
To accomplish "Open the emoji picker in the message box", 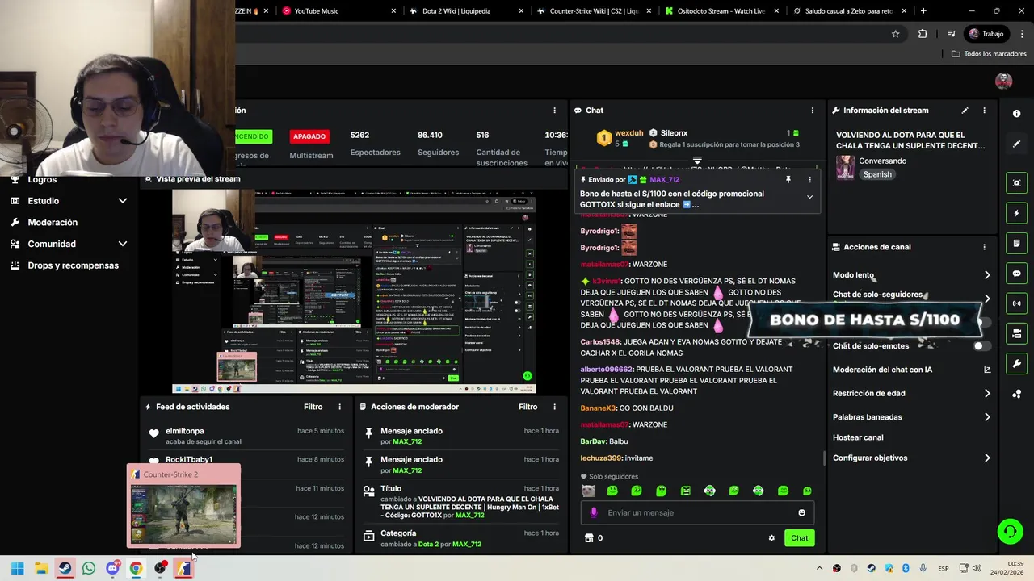I will point(801,512).
